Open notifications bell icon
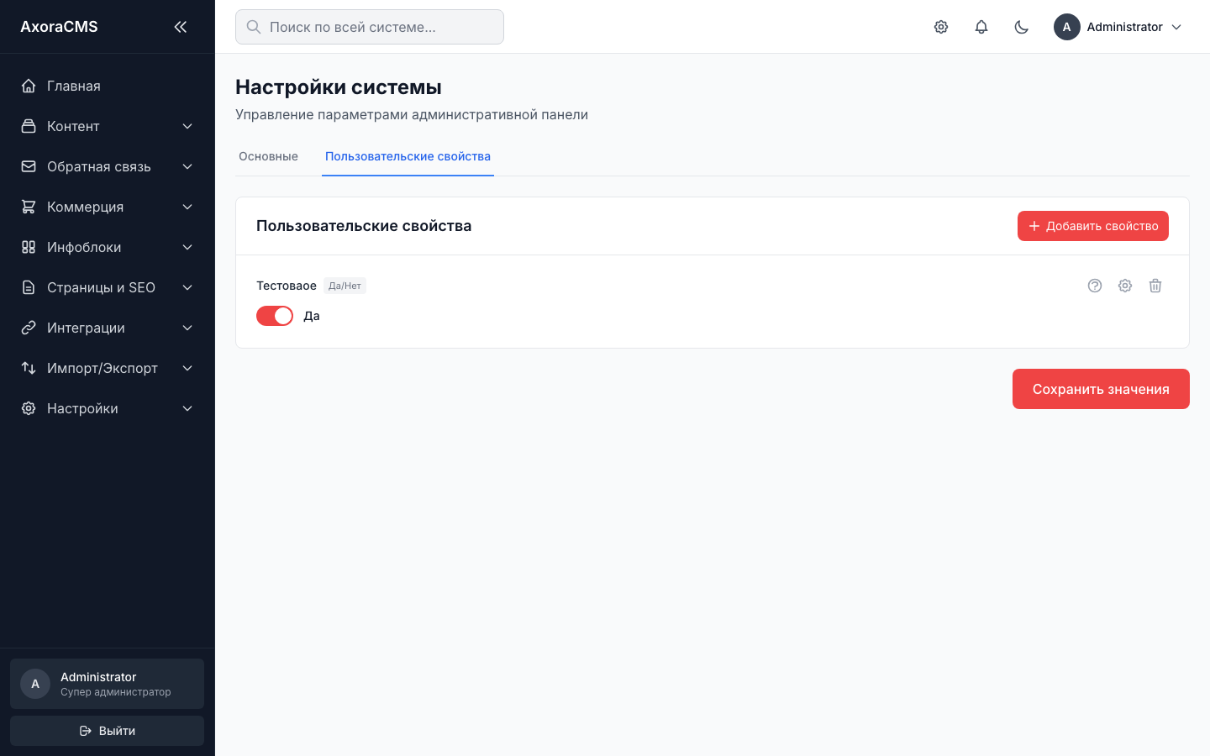The image size is (1210, 756). (x=981, y=27)
